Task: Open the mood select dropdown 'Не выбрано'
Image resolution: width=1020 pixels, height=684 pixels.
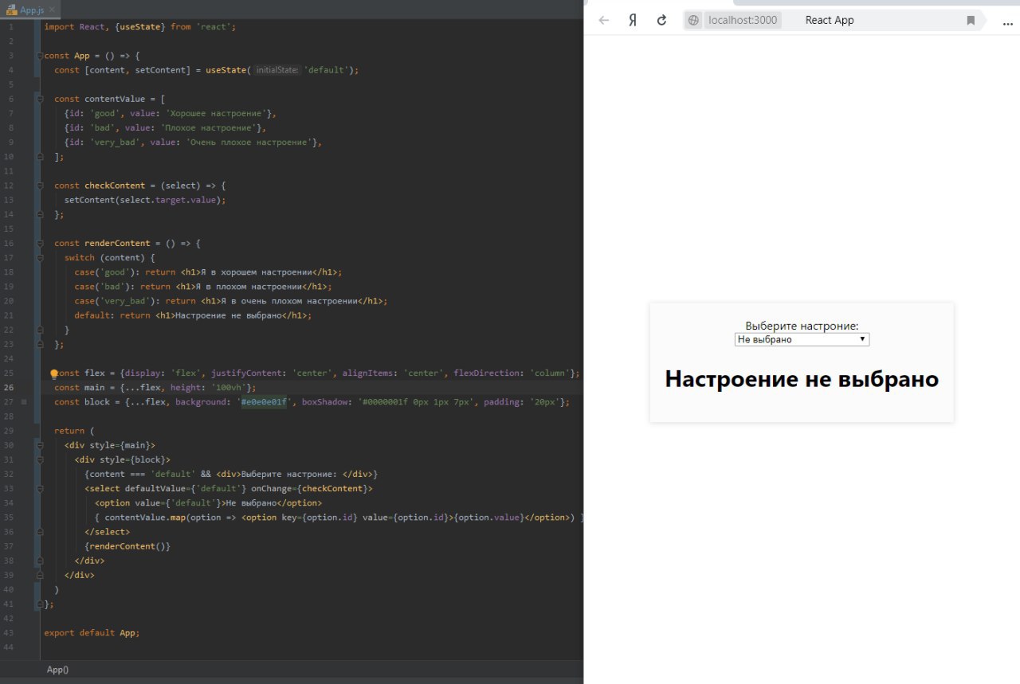Action: (801, 339)
